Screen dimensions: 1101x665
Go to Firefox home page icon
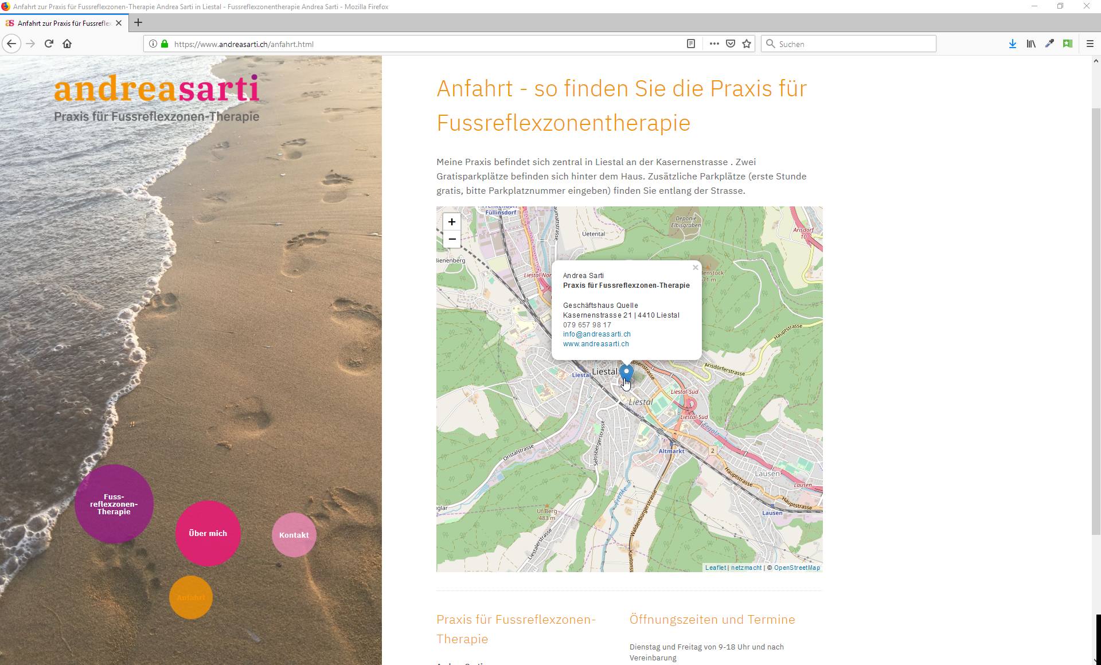coord(67,44)
